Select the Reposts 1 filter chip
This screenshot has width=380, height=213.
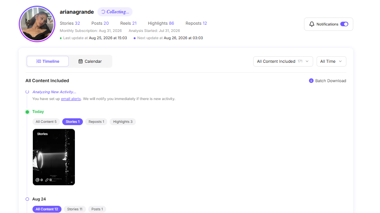pos(96,122)
